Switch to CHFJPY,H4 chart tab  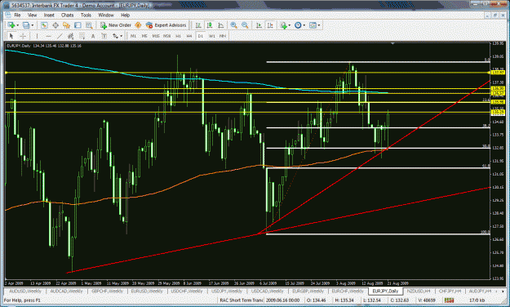click(x=450, y=291)
